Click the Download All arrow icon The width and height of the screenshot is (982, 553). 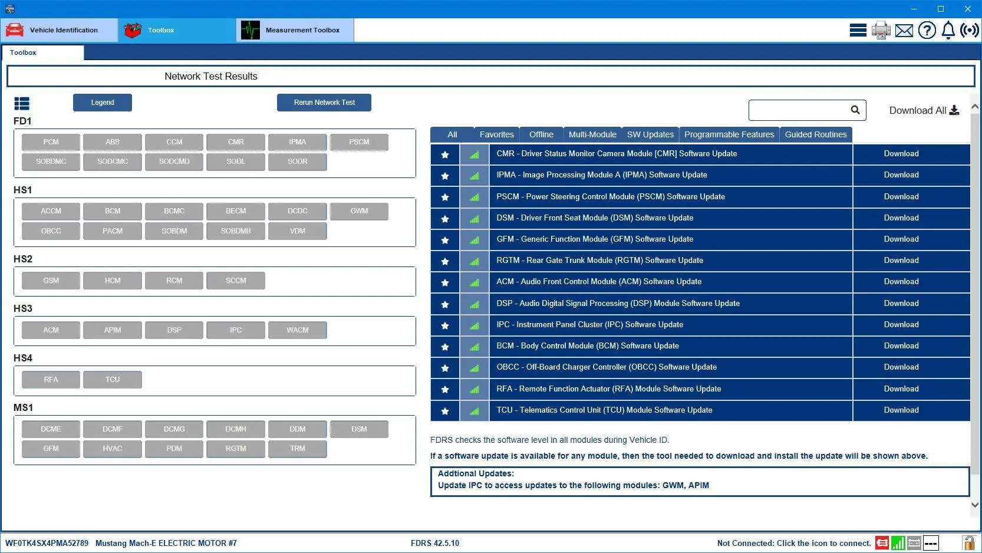pos(954,110)
